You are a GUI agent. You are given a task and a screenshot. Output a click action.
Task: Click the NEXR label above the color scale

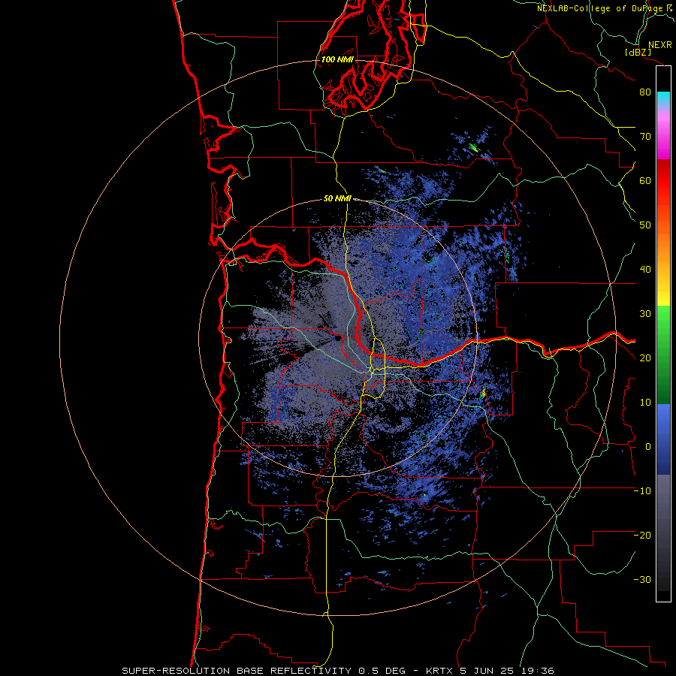coord(660,45)
